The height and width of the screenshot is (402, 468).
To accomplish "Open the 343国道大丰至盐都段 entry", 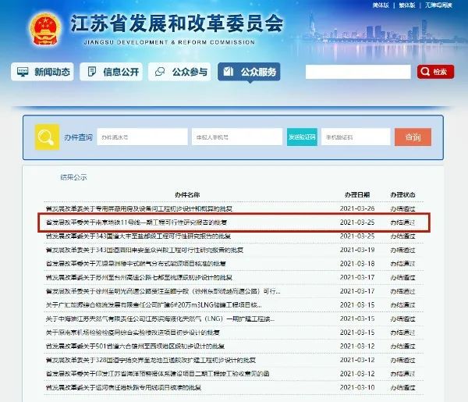I will (138, 236).
